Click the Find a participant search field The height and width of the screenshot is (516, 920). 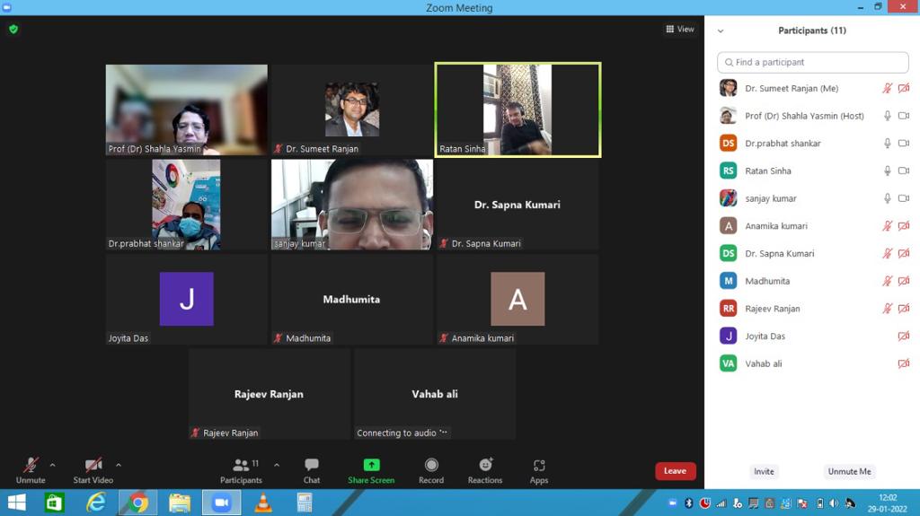click(x=813, y=62)
